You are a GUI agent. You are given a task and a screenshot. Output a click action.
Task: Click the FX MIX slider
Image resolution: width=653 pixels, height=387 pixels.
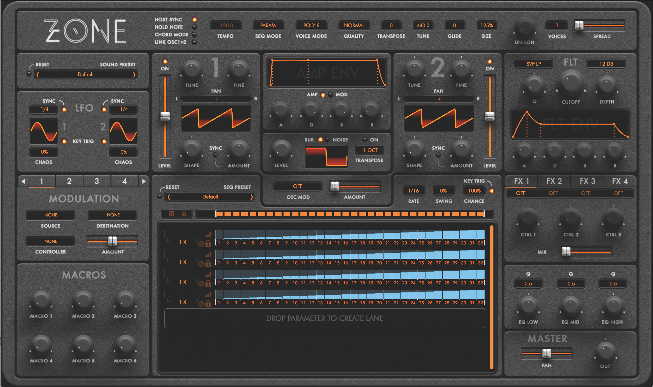tap(586, 252)
